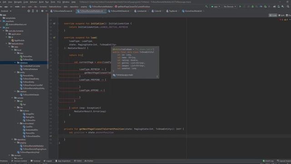The height and width of the screenshot is (164, 291).
Task: Open the Terminal tool window
Action: click(x=35, y=161)
